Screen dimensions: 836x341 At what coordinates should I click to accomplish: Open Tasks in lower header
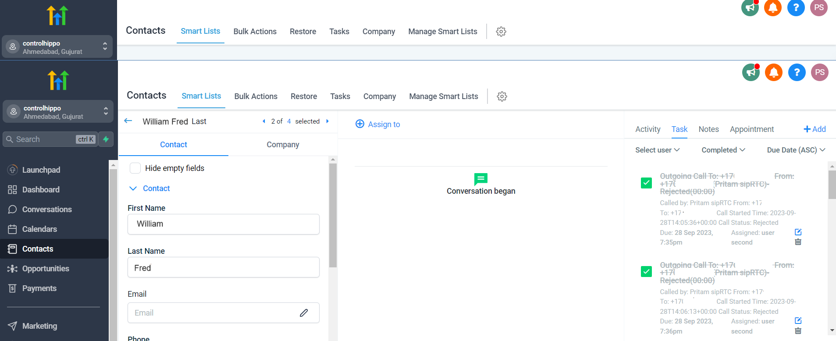click(340, 96)
